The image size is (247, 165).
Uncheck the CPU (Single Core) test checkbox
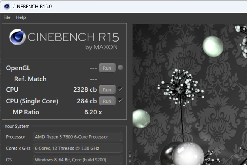[x=120, y=101]
